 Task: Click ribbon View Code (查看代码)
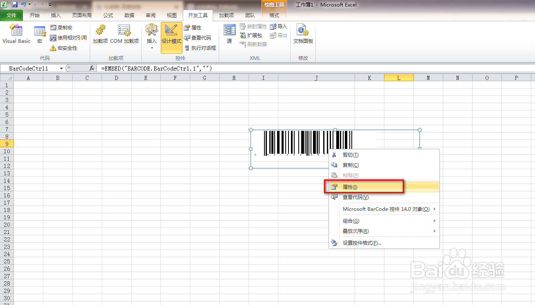198,38
